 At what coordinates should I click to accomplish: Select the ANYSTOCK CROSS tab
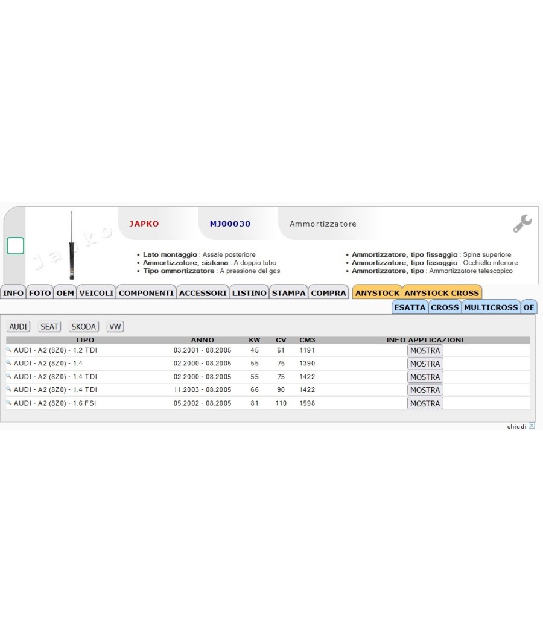point(442,293)
